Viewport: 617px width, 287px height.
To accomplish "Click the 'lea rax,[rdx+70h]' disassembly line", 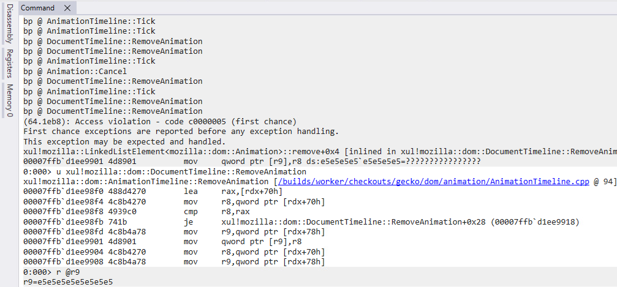I will tap(153, 192).
